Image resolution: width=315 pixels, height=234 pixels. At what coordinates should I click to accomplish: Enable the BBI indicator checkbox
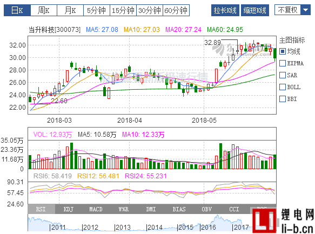click(283, 99)
